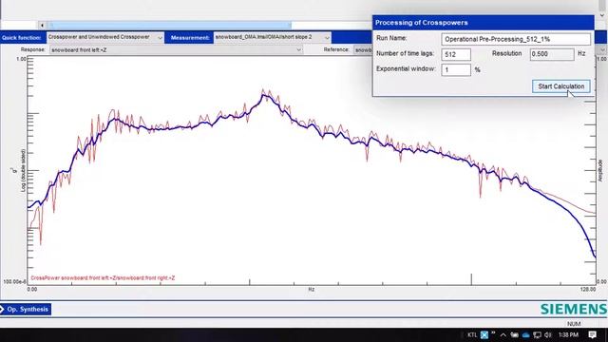Click the Processing of Crosspowers title bar
608x342 pixels.
(483, 23)
